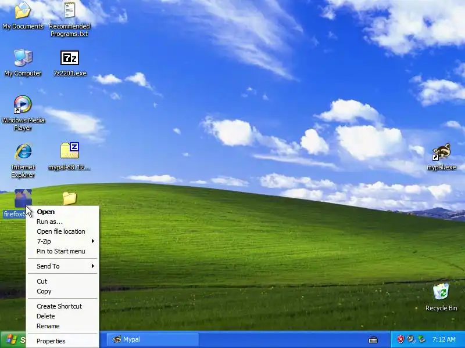Choose Open from the context menu
The height and width of the screenshot is (348, 465).
[63, 212]
